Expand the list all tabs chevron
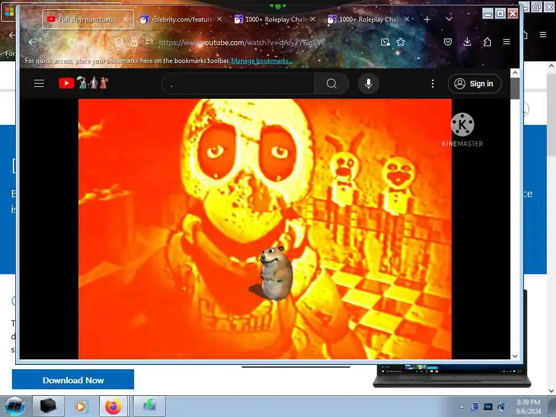Screen dimensions: 556x417 click(x=449, y=19)
